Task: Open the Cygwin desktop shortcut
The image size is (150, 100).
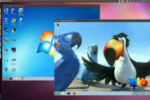Action: pyautogui.click(x=6, y=31)
